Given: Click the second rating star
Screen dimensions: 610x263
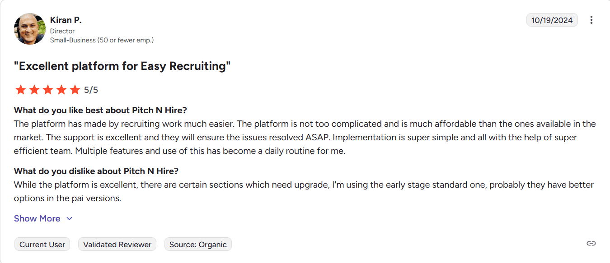Looking at the screenshot, I should pyautogui.click(x=34, y=89).
